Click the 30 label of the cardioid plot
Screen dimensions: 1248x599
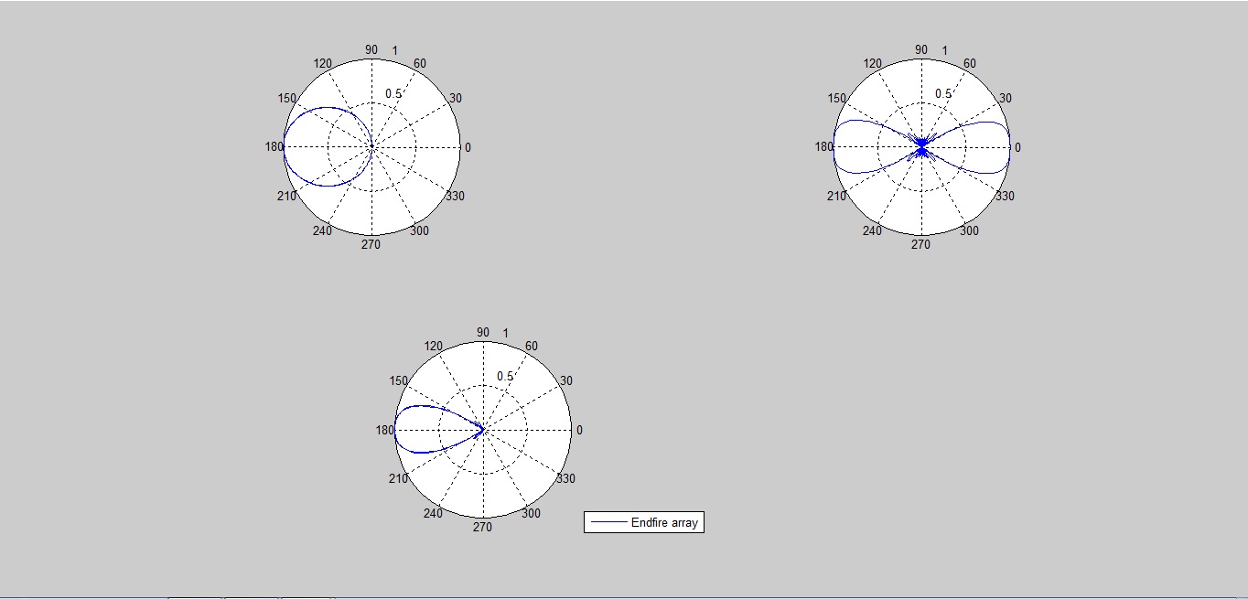pos(456,98)
